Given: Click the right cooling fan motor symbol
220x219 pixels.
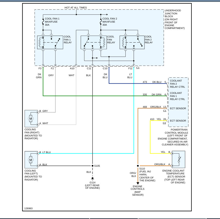Looking at the screenshot, I should point(31,118).
